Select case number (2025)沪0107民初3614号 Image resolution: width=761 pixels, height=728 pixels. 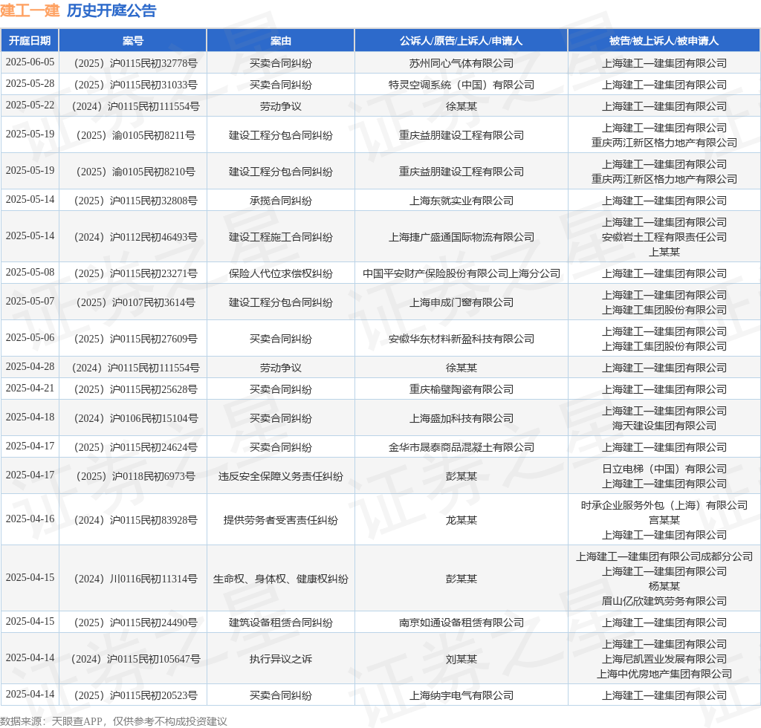pos(133,302)
